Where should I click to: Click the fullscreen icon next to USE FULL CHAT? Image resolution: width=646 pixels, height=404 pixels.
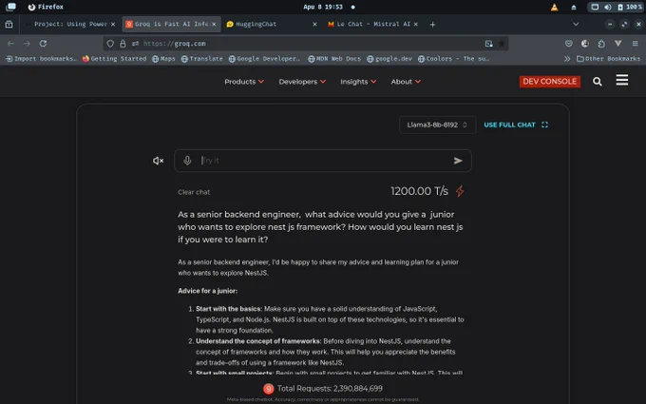point(544,125)
